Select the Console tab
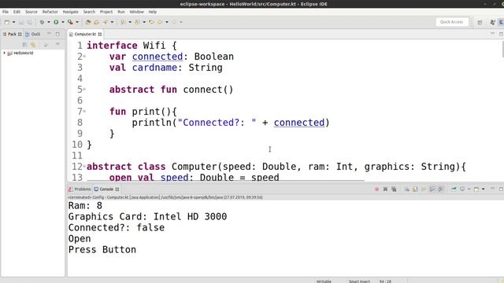 point(106,189)
